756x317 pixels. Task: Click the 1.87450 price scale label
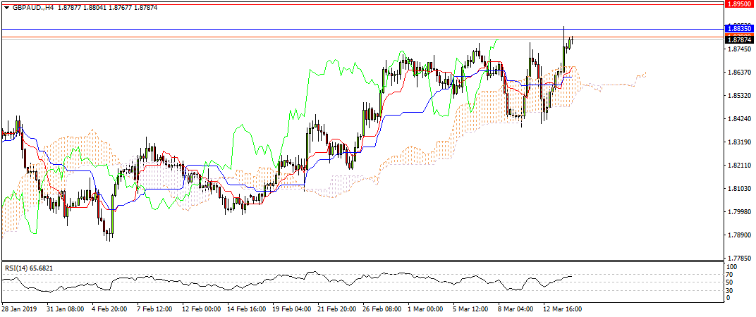(738, 49)
